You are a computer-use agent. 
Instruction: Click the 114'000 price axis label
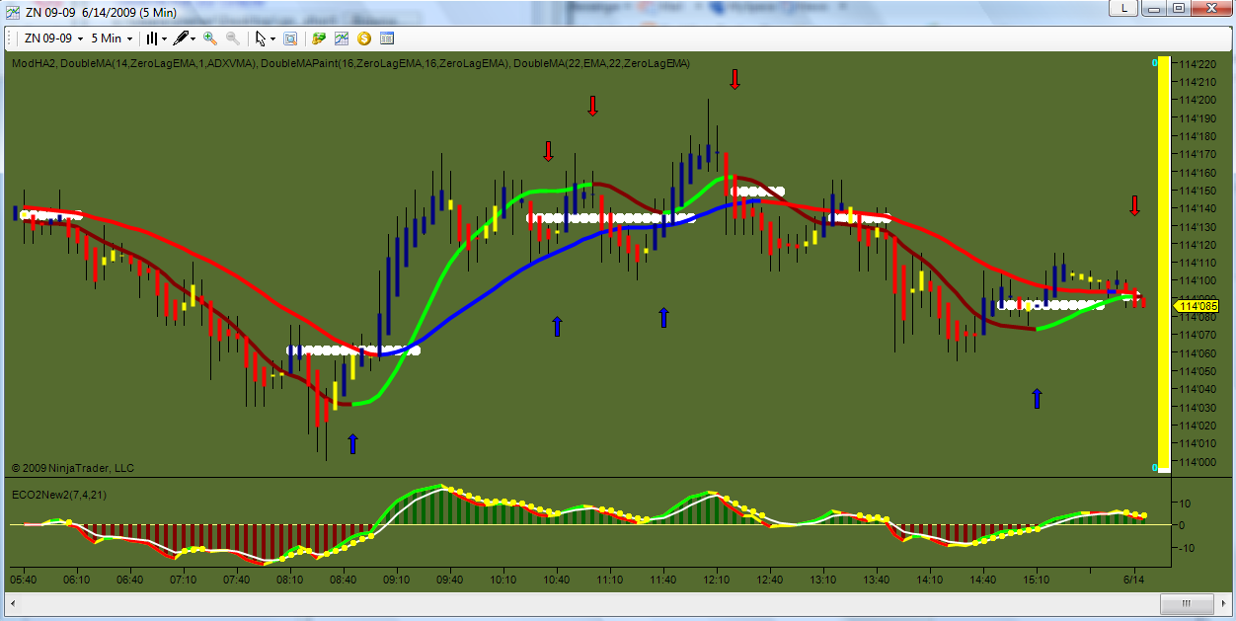[x=1198, y=461]
